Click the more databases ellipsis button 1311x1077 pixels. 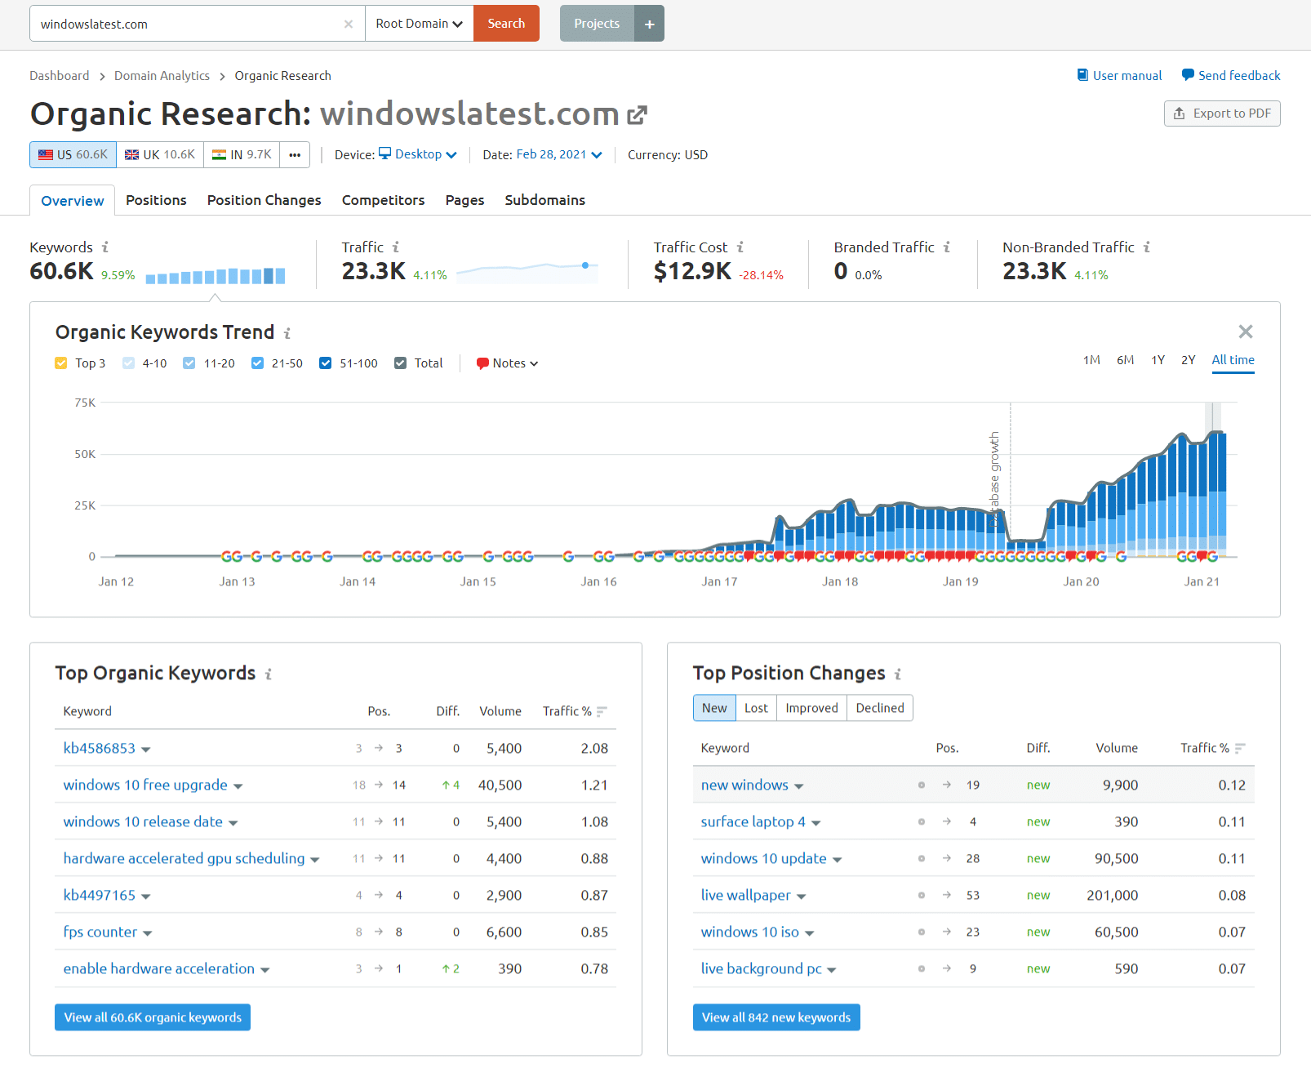(295, 154)
